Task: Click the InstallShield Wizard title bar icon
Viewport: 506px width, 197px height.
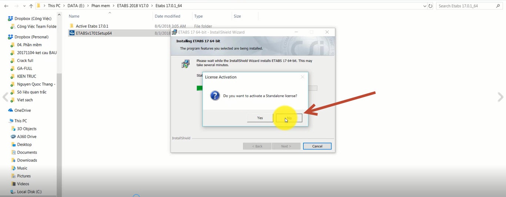Action: (x=174, y=32)
